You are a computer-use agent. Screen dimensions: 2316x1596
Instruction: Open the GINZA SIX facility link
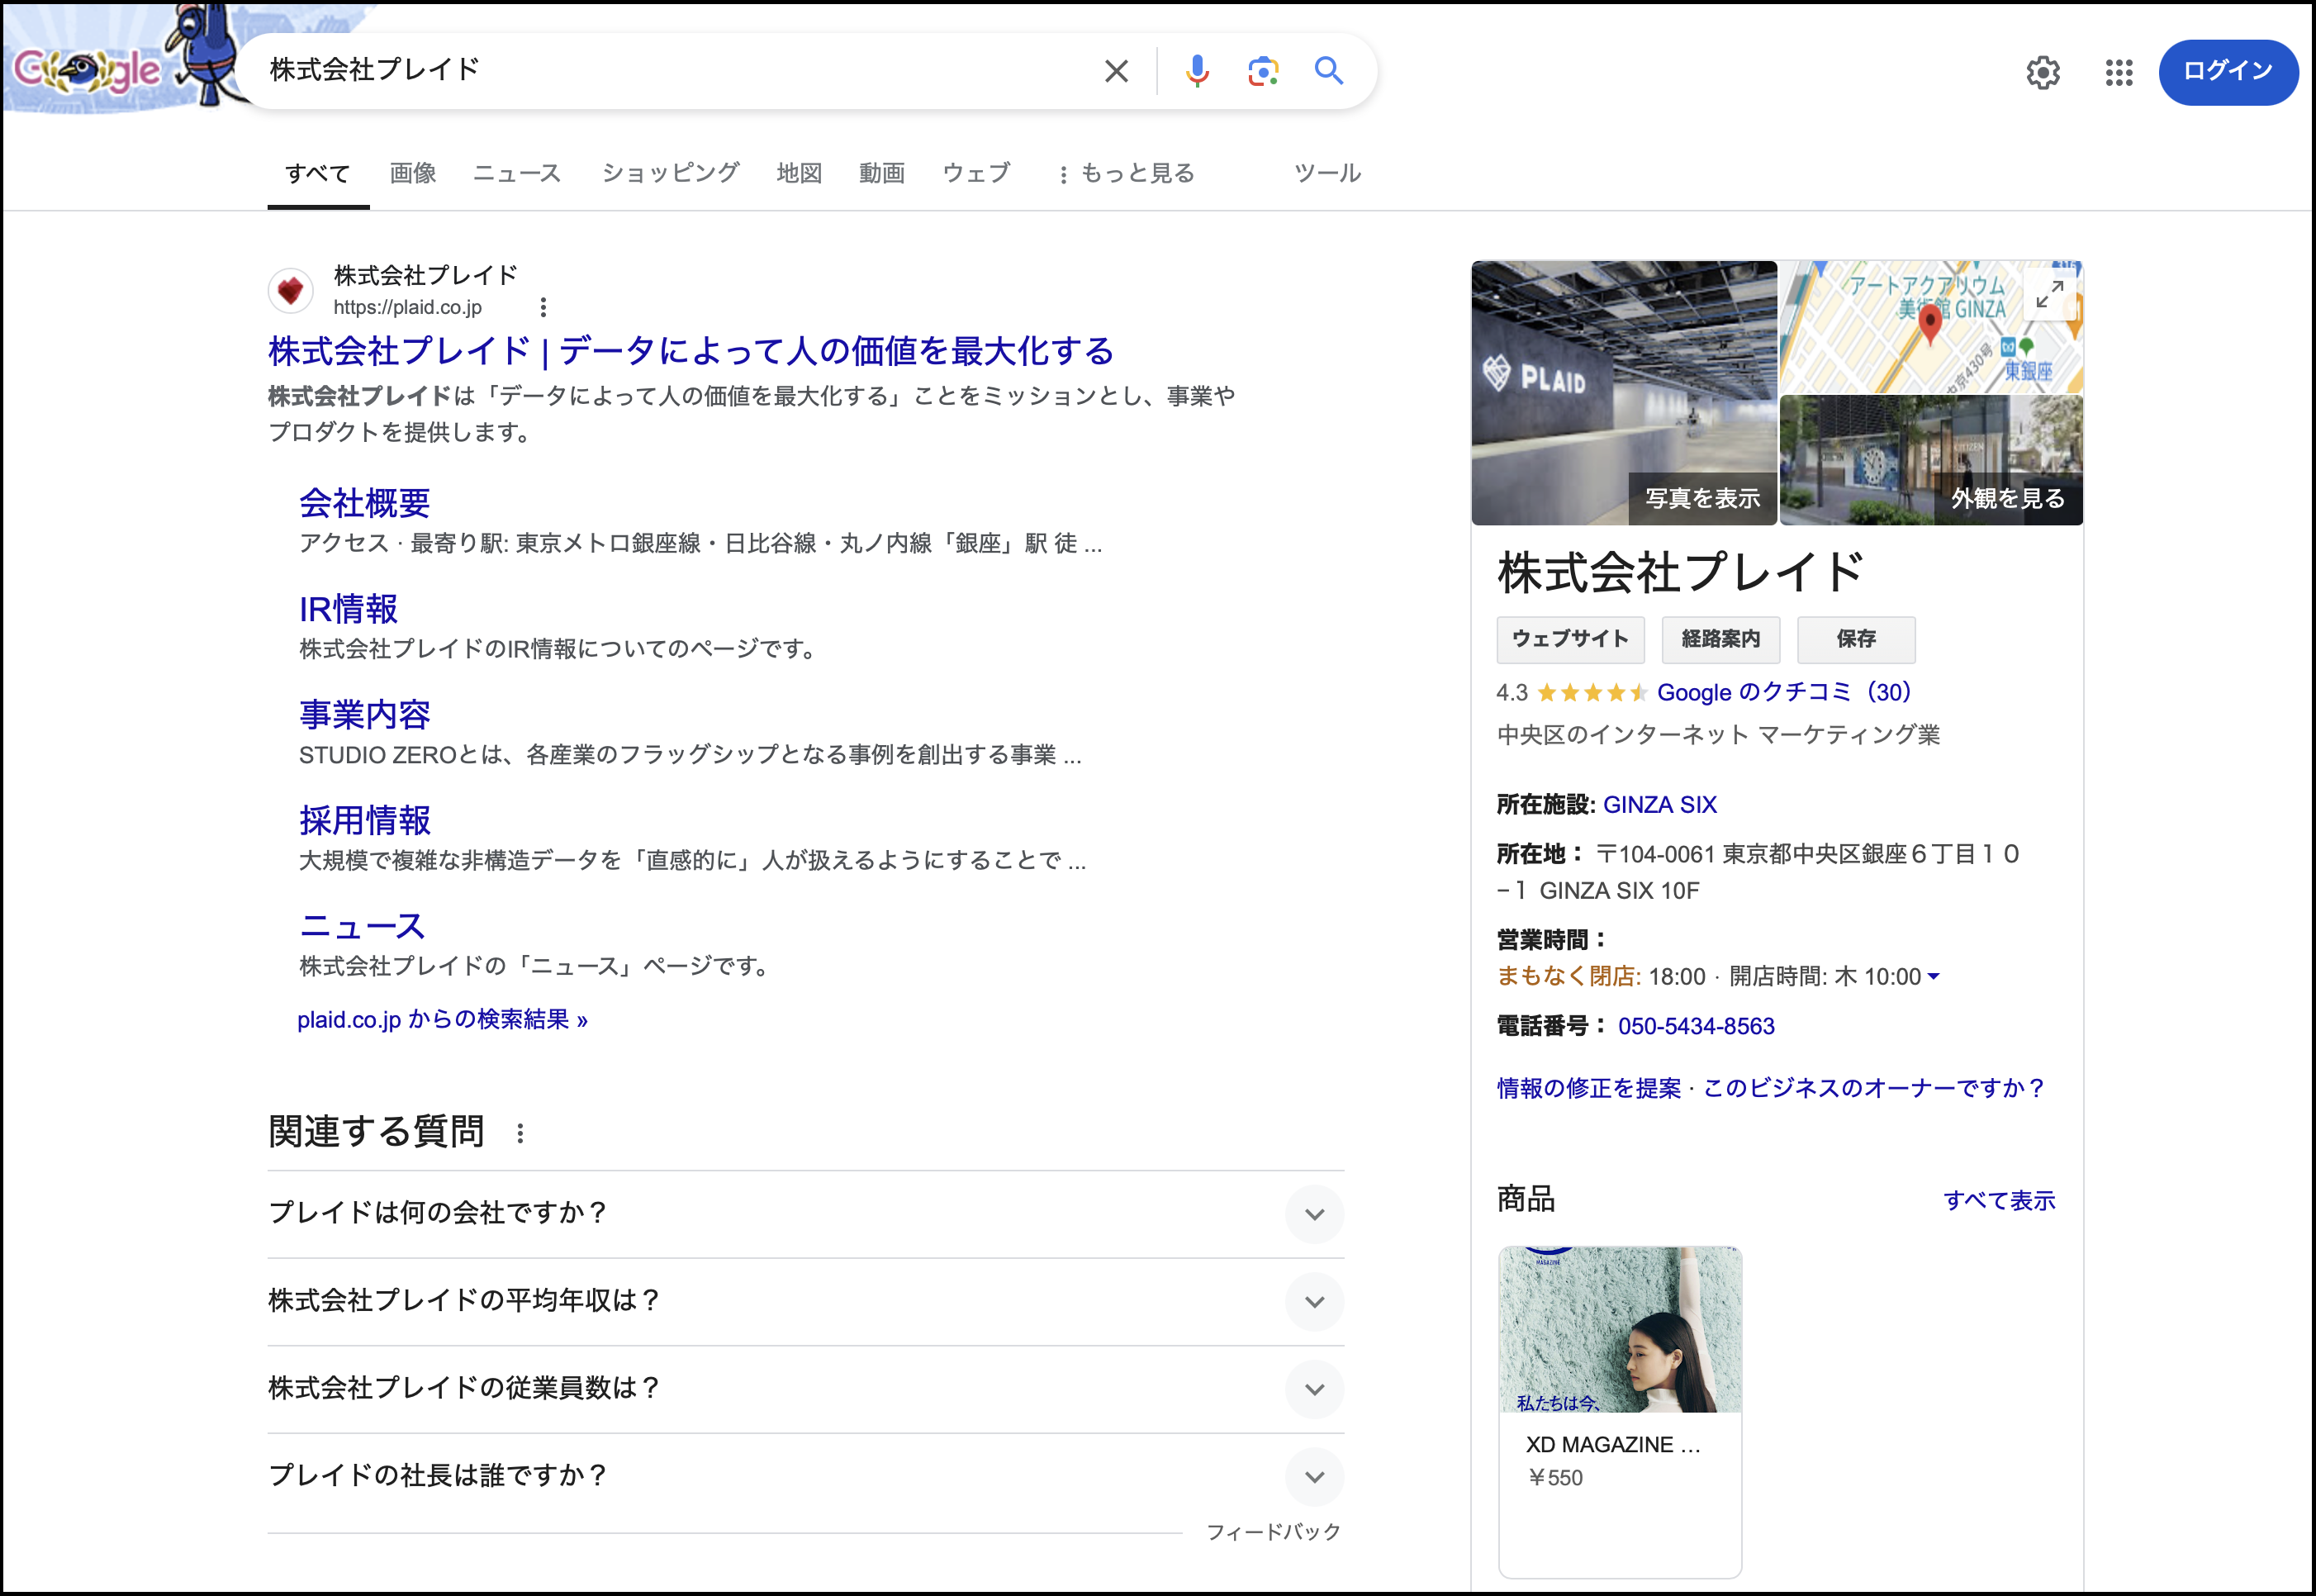1659,805
